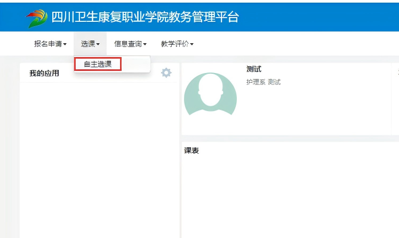This screenshot has width=399, height=238.
Task: Expand the 信息查询 dropdown menu
Action: point(130,44)
